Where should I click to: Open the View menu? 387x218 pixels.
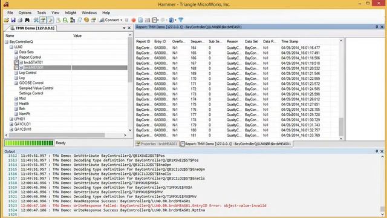point(55,13)
